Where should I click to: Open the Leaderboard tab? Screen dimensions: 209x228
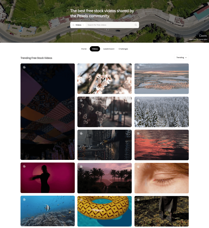[109, 49]
